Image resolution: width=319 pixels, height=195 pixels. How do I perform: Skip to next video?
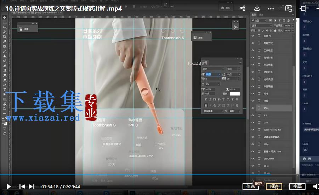tap(32, 187)
